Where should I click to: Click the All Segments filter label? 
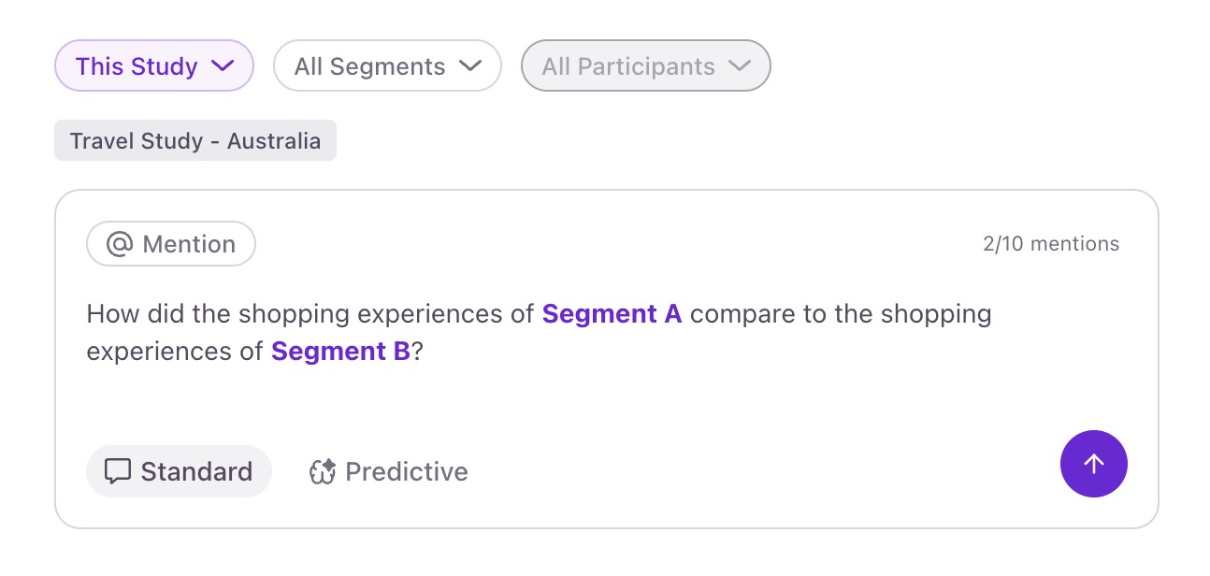pos(369,66)
